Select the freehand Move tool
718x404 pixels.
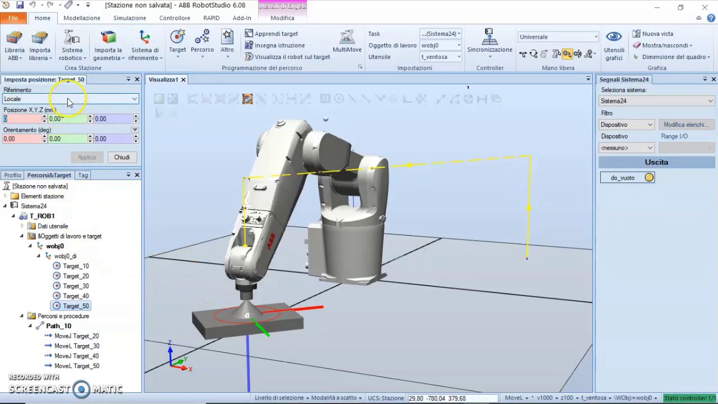tap(523, 54)
